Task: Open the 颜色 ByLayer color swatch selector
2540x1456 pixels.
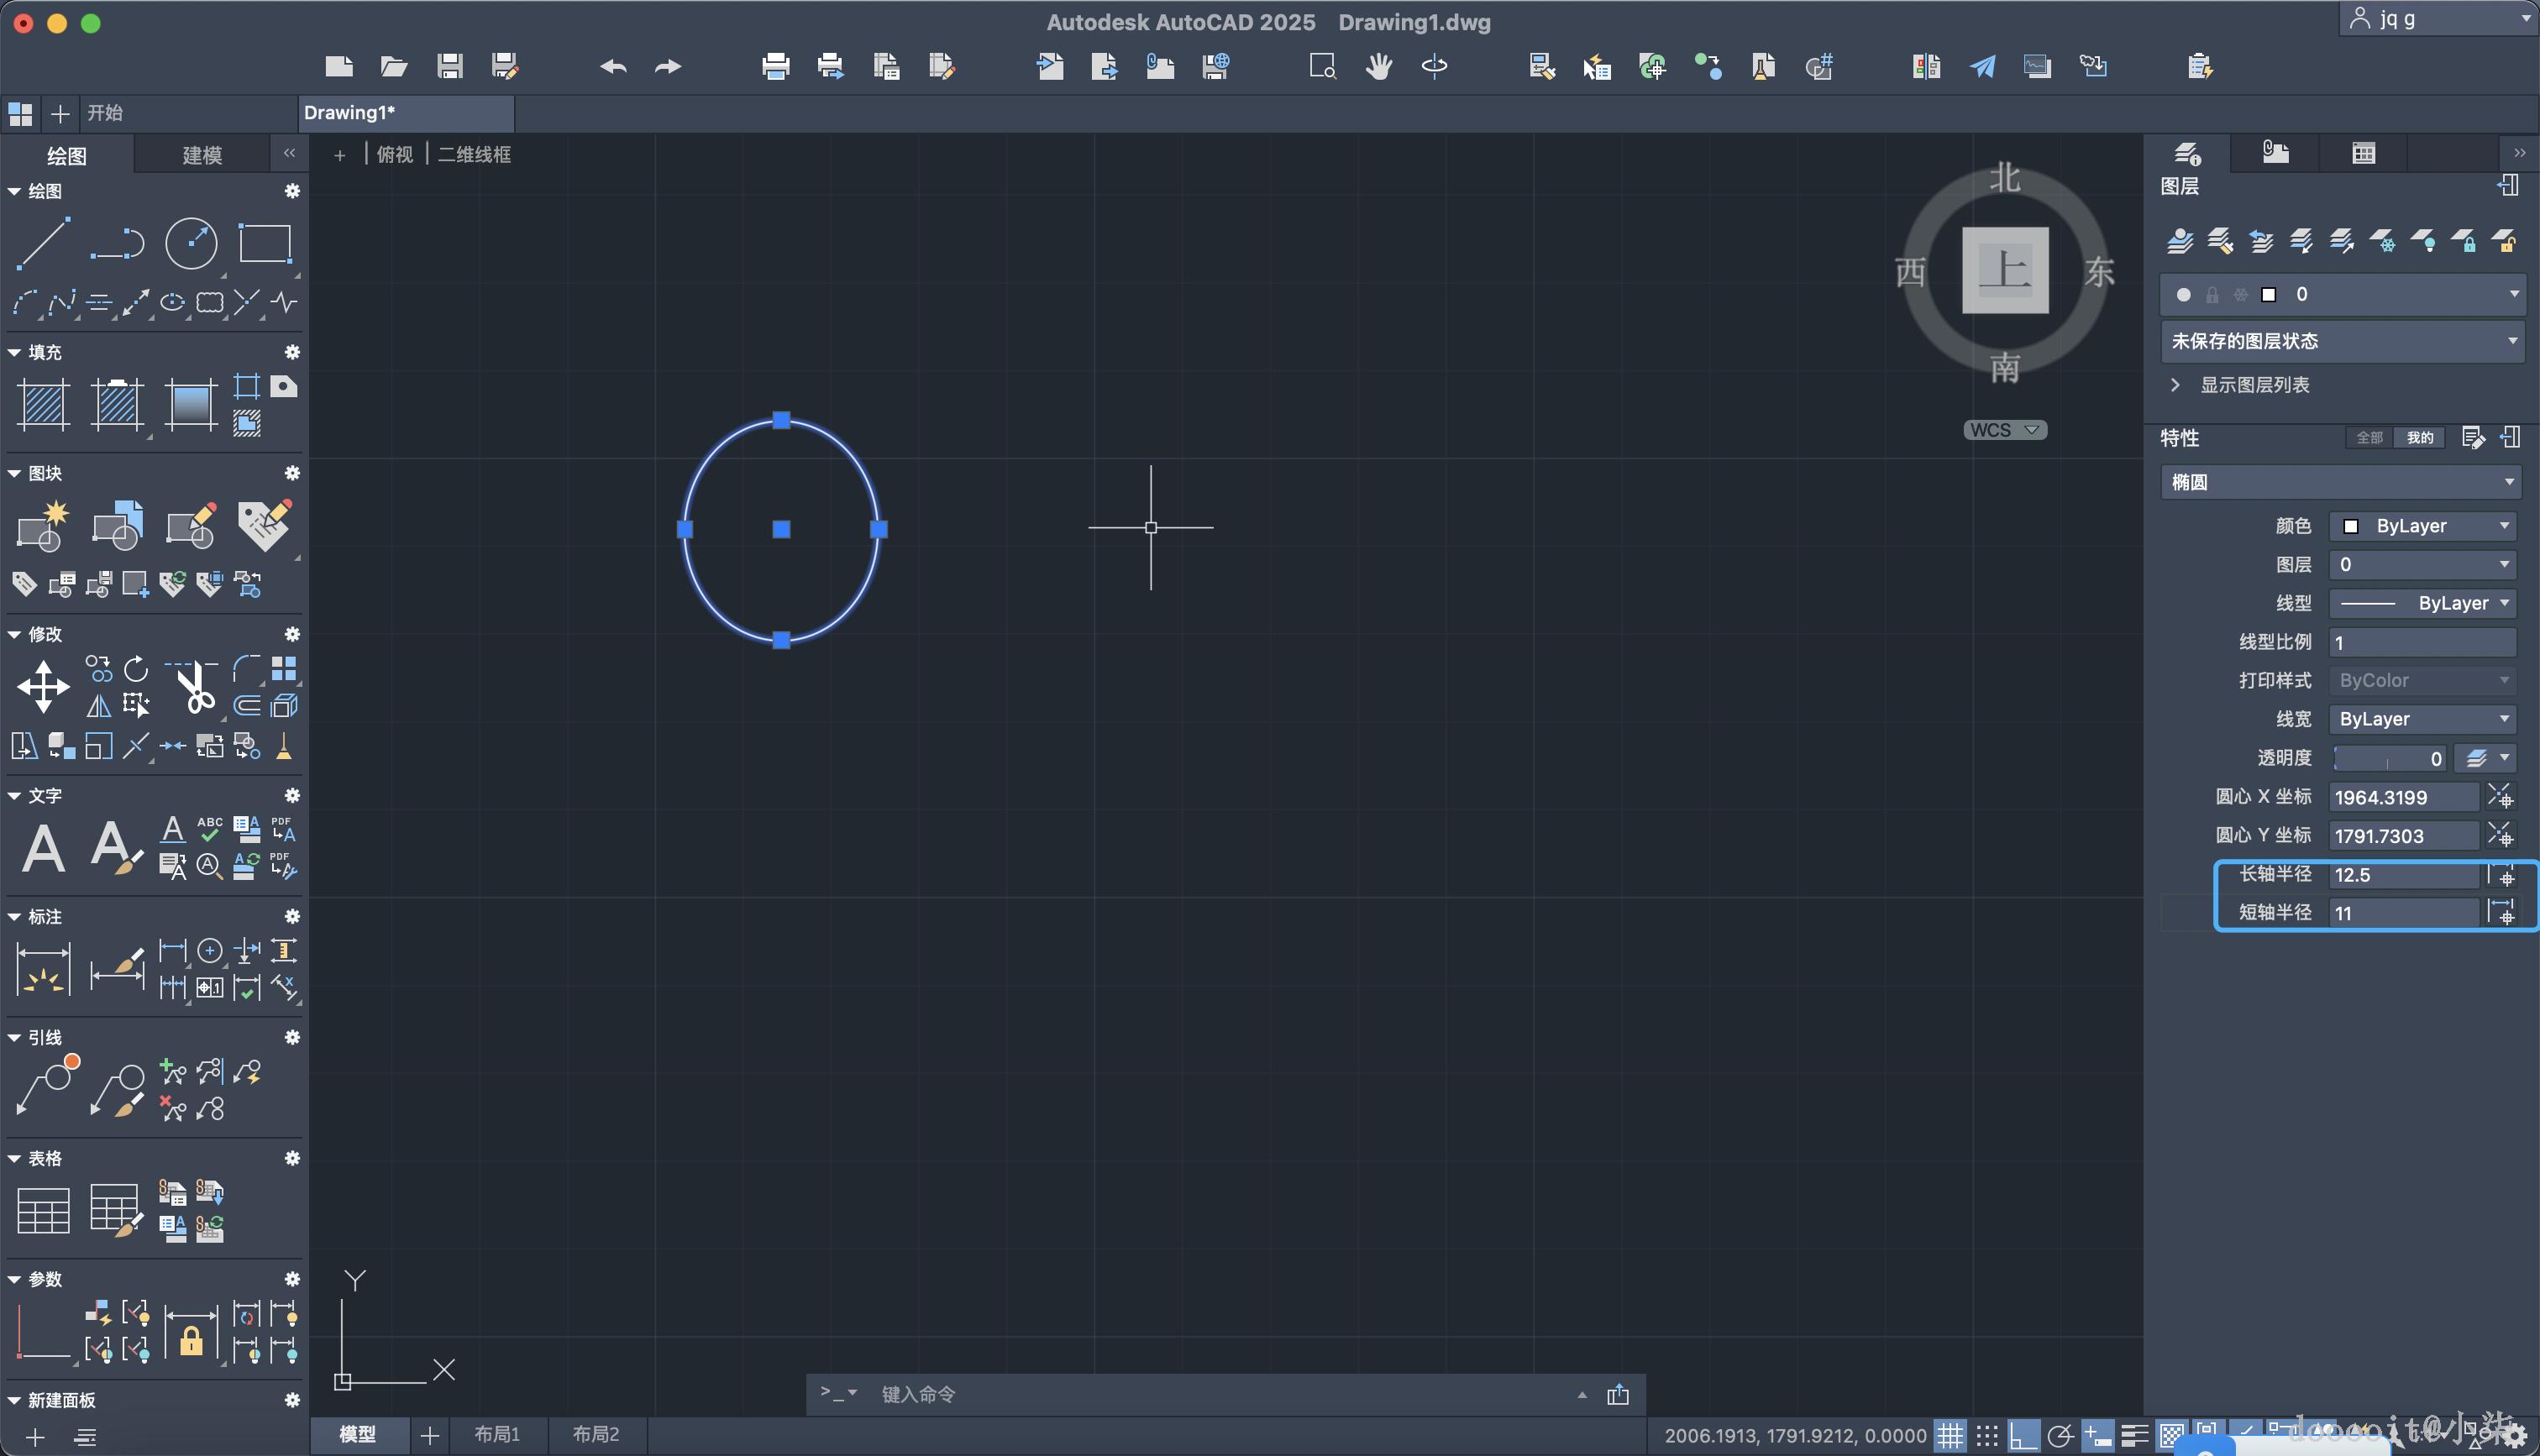Action: point(2421,526)
